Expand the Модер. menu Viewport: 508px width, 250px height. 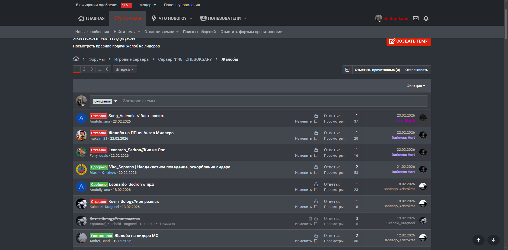coord(148,5)
